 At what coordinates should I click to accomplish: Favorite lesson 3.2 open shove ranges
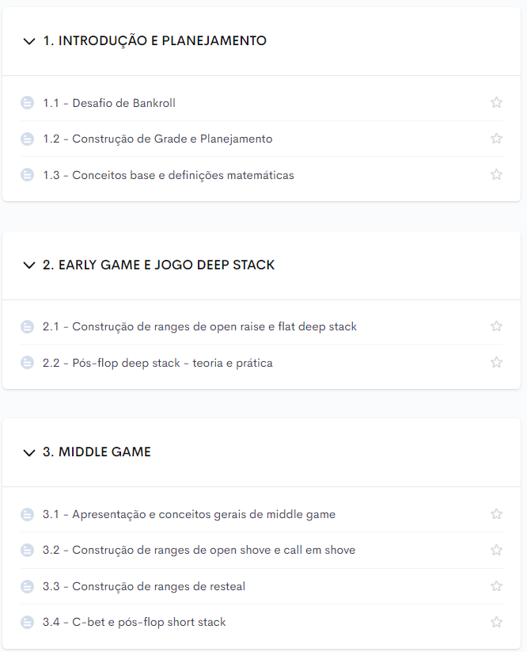pos(496,550)
